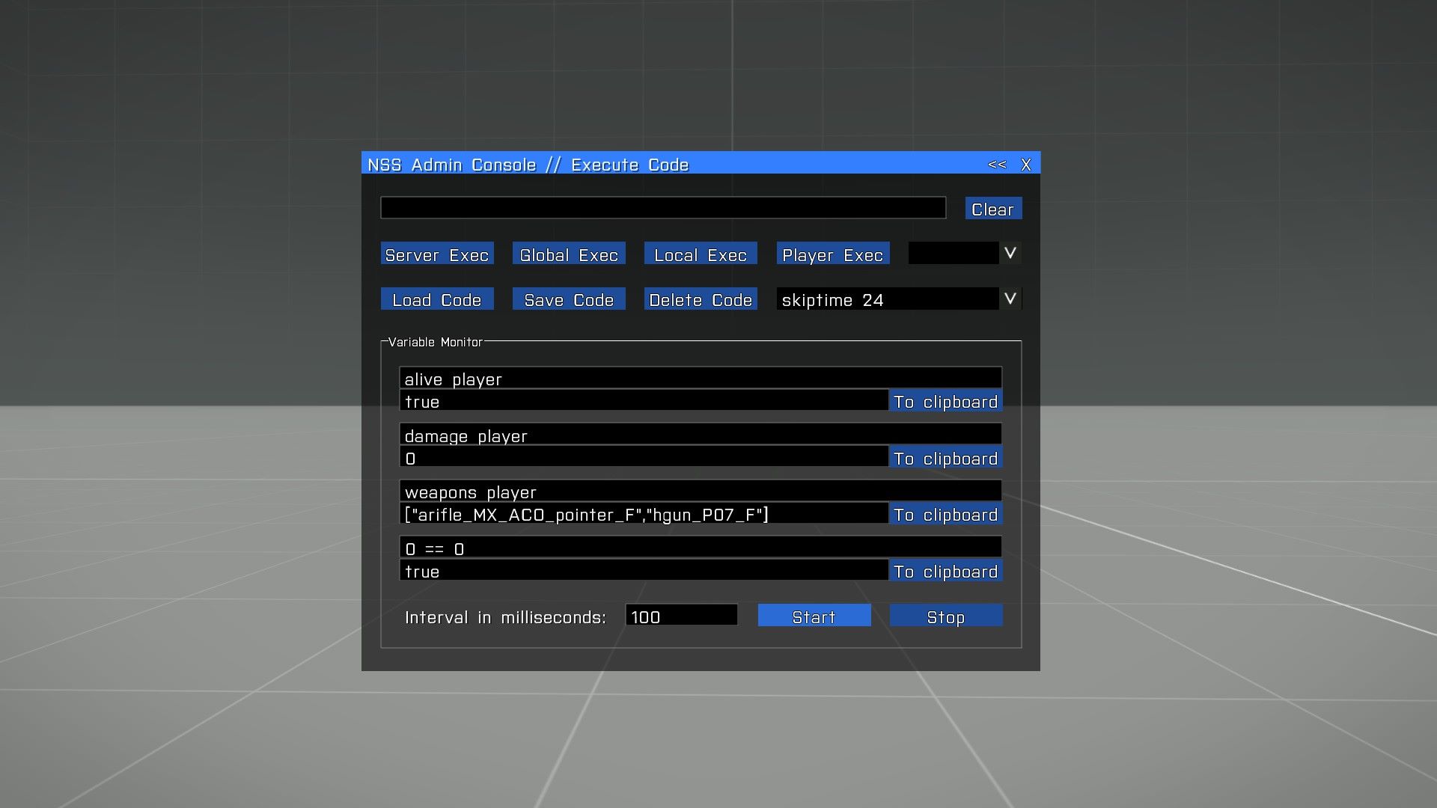
Task: Click the damage player expression field
Action: click(x=701, y=435)
